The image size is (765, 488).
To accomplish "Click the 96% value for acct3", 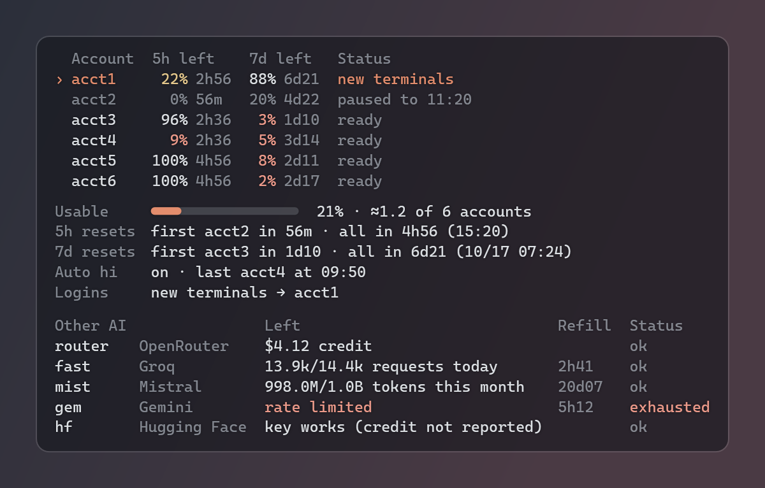I will (x=174, y=120).
